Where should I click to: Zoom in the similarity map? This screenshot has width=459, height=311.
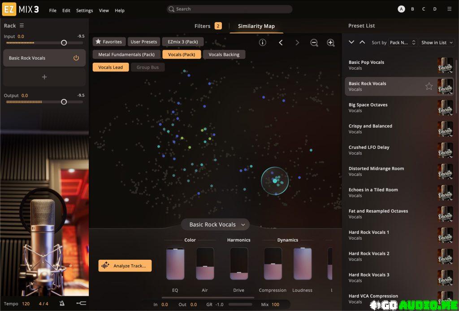point(331,43)
